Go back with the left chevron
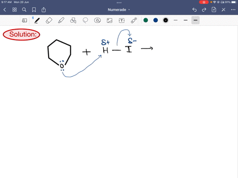This screenshot has height=178, width=238. click(x=4, y=10)
